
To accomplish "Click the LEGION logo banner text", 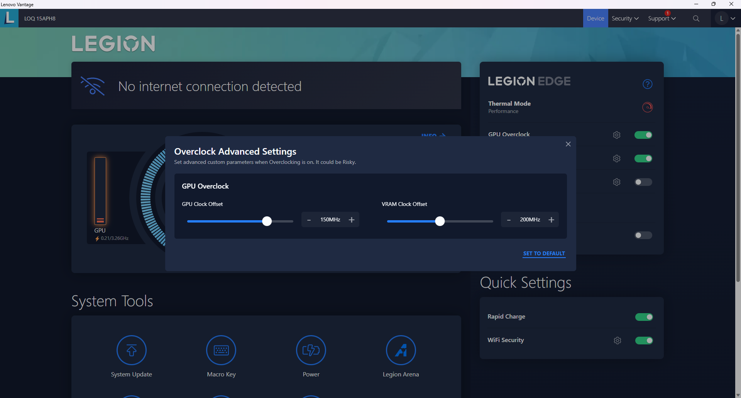I will [x=113, y=44].
